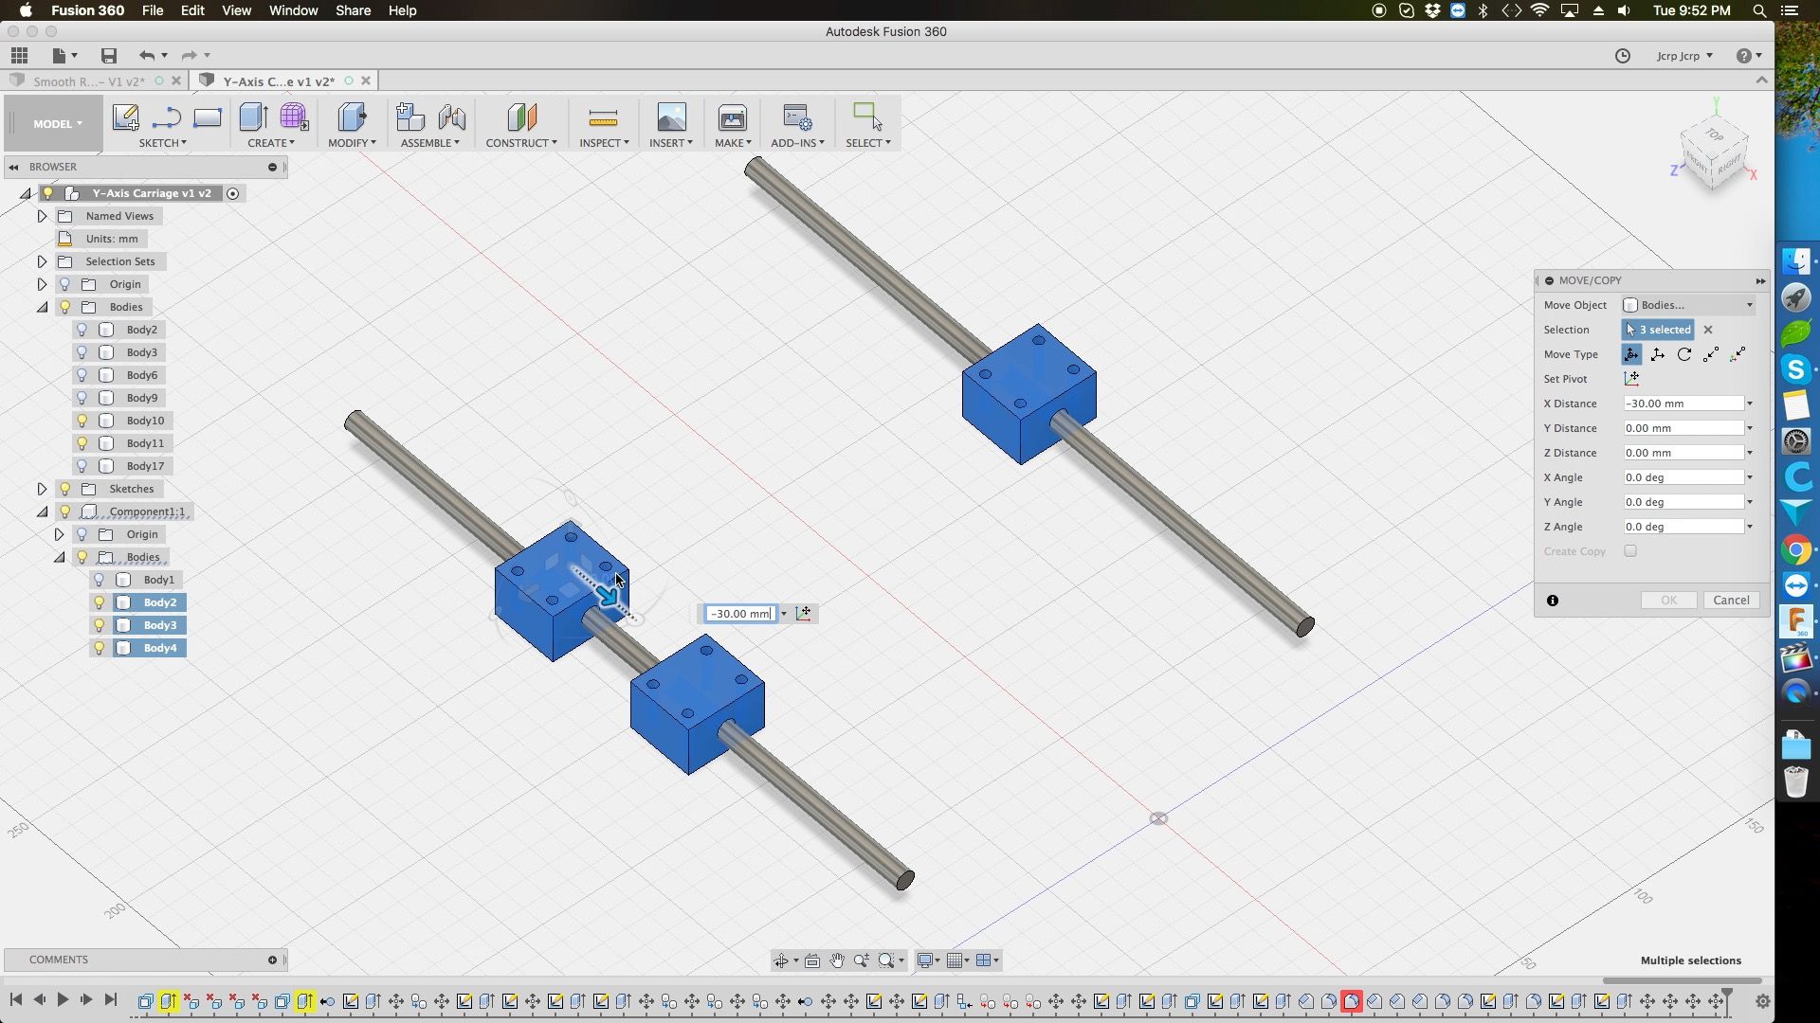Open the X Distance dropdown arrow
1820x1023 pixels.
click(x=1749, y=403)
